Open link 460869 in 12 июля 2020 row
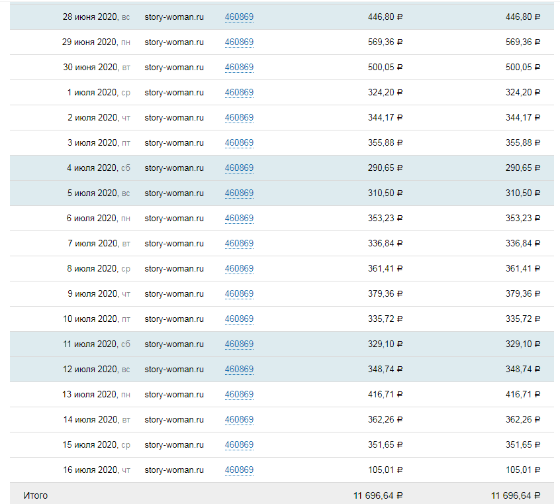This screenshot has width=560, height=504. pos(239,370)
